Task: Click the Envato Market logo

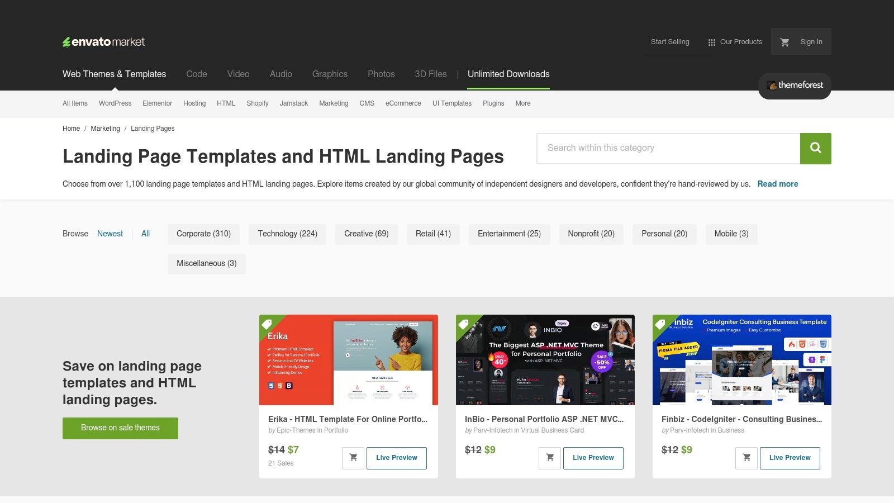Action: point(103,42)
